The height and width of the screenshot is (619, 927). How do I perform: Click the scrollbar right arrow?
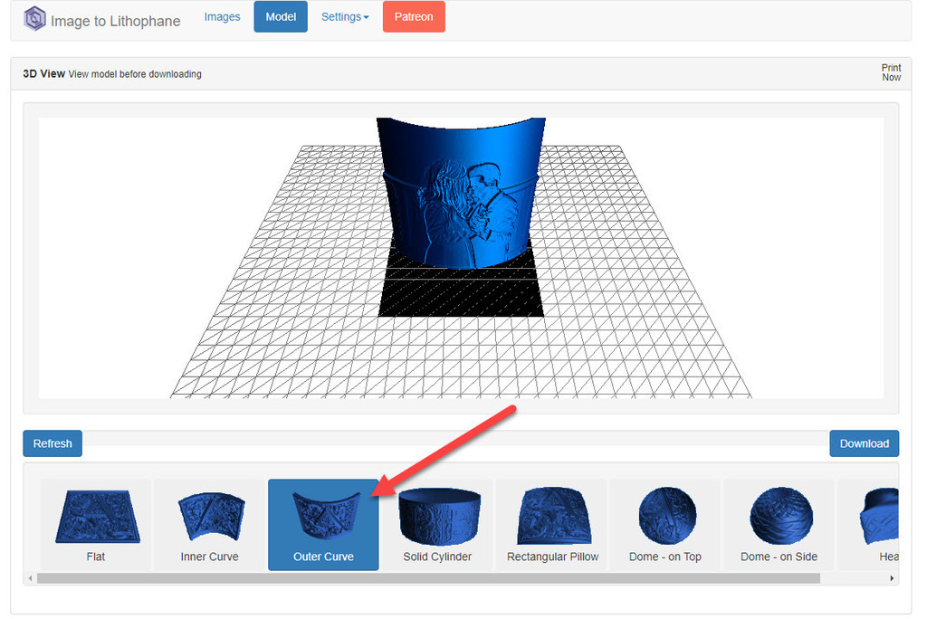tap(892, 578)
